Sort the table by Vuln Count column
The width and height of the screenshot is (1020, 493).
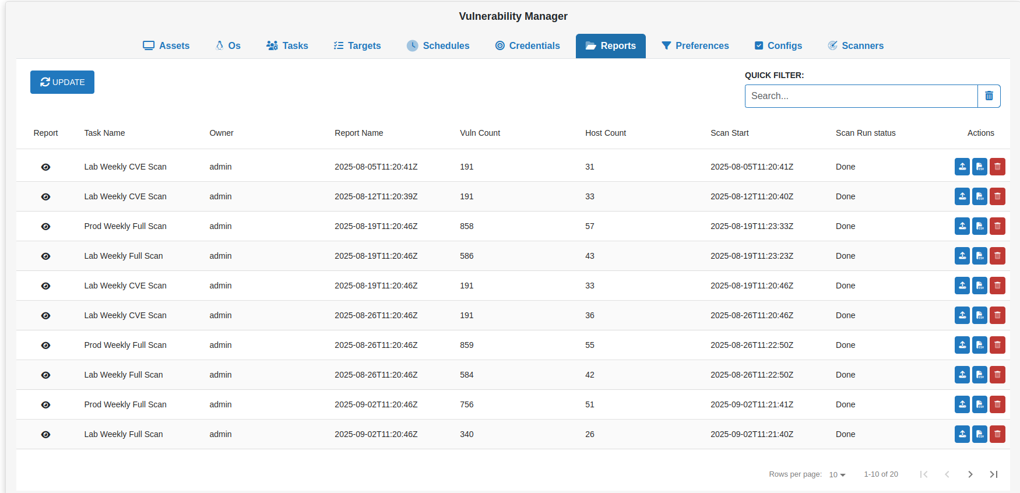pos(480,133)
